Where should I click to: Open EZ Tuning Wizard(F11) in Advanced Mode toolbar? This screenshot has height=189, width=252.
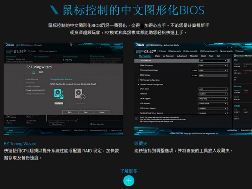tap(209, 51)
